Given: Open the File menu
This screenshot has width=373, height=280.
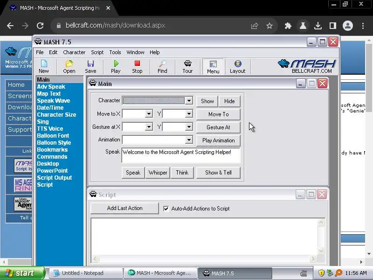Looking at the screenshot, I should point(40,52).
